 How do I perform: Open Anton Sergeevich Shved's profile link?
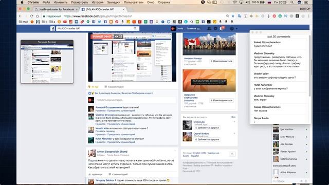(112, 152)
